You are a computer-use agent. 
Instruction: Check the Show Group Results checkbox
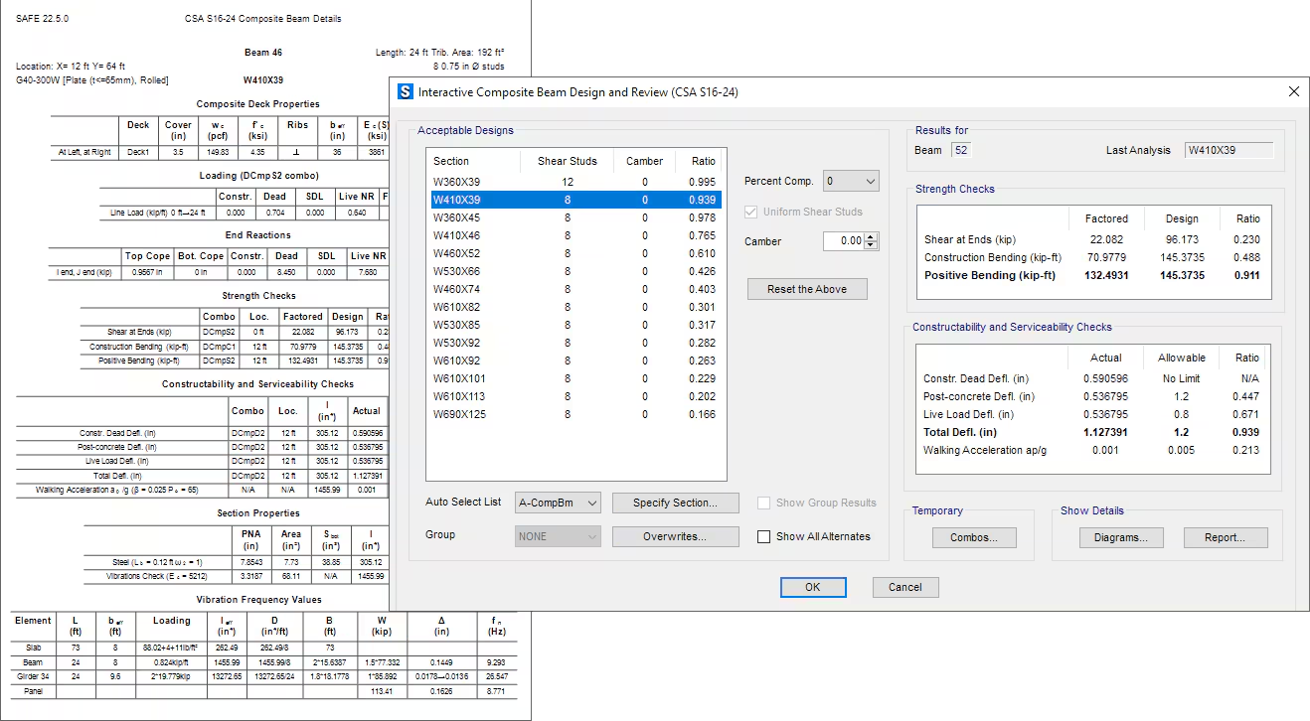pos(764,503)
